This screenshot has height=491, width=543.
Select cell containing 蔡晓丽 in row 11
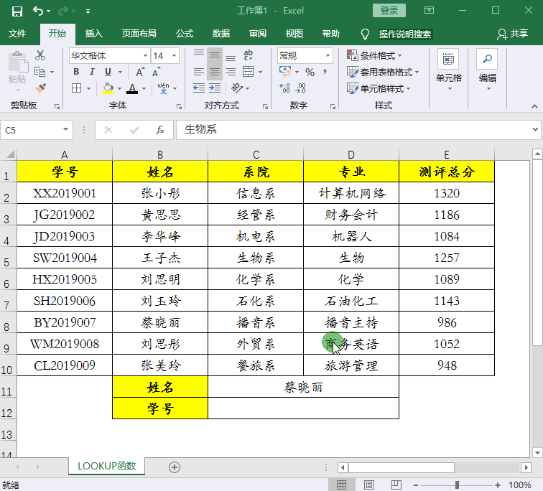303,387
